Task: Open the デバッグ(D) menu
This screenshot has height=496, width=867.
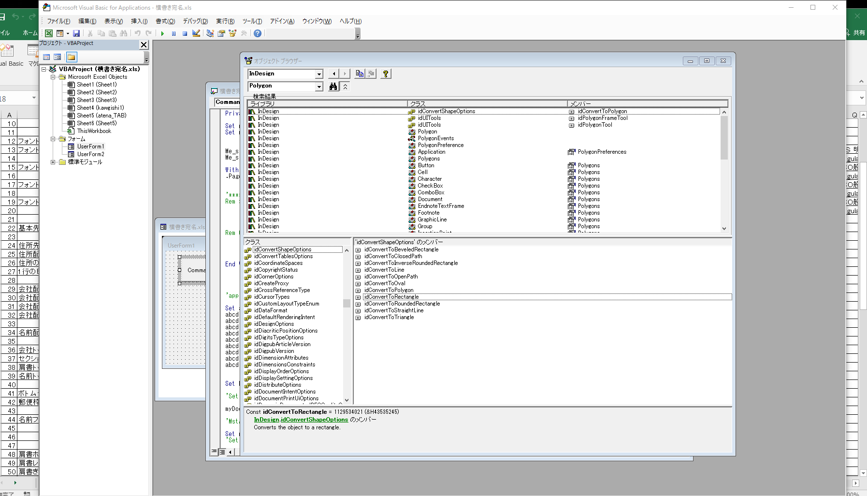Action: tap(195, 21)
